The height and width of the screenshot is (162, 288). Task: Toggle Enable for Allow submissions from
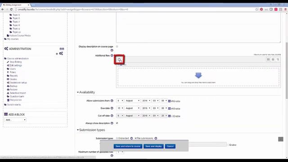172,101
